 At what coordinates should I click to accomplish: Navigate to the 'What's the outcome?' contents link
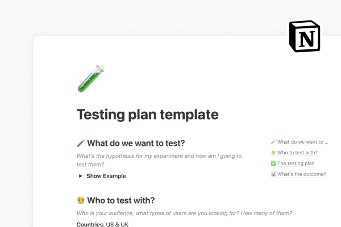point(302,174)
